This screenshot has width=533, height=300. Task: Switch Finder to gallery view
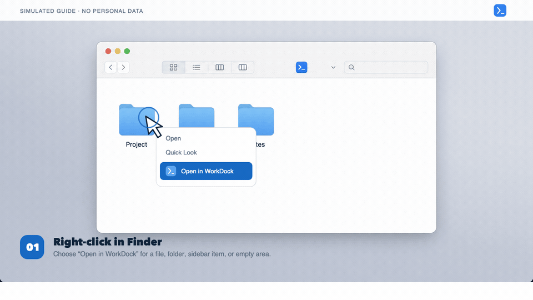tap(243, 67)
